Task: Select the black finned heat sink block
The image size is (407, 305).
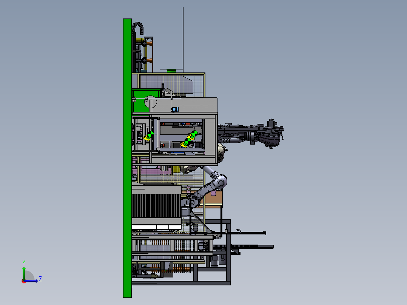Action: [156, 206]
